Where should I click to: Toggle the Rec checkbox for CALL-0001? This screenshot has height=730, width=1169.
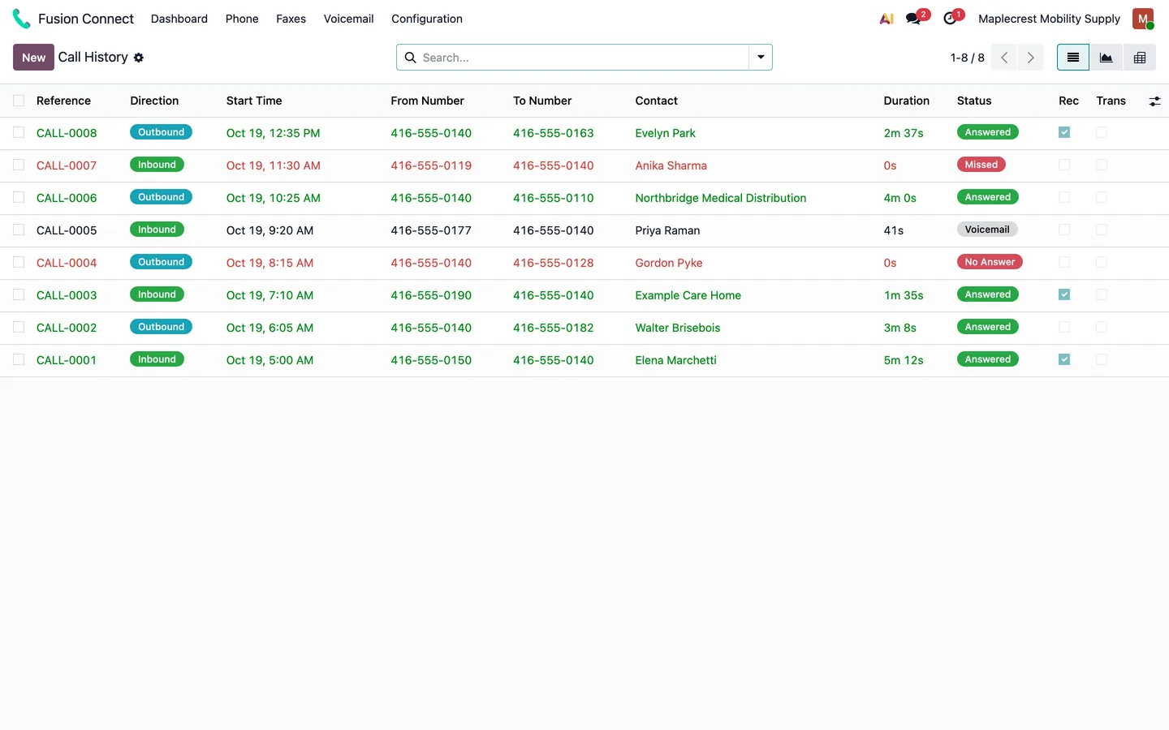click(1064, 359)
